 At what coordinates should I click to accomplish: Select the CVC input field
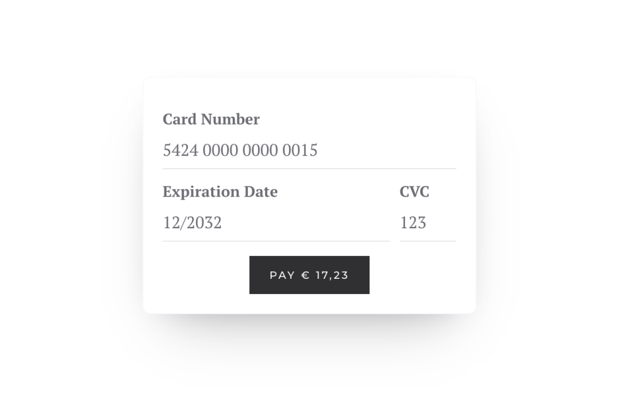pyautogui.click(x=428, y=223)
